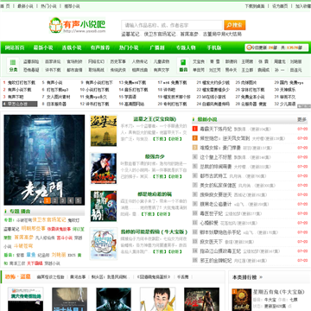Image resolution: width=311 pixels, height=311 pixels.
Task: Click the 最强弃少 title link
Action: point(155,156)
